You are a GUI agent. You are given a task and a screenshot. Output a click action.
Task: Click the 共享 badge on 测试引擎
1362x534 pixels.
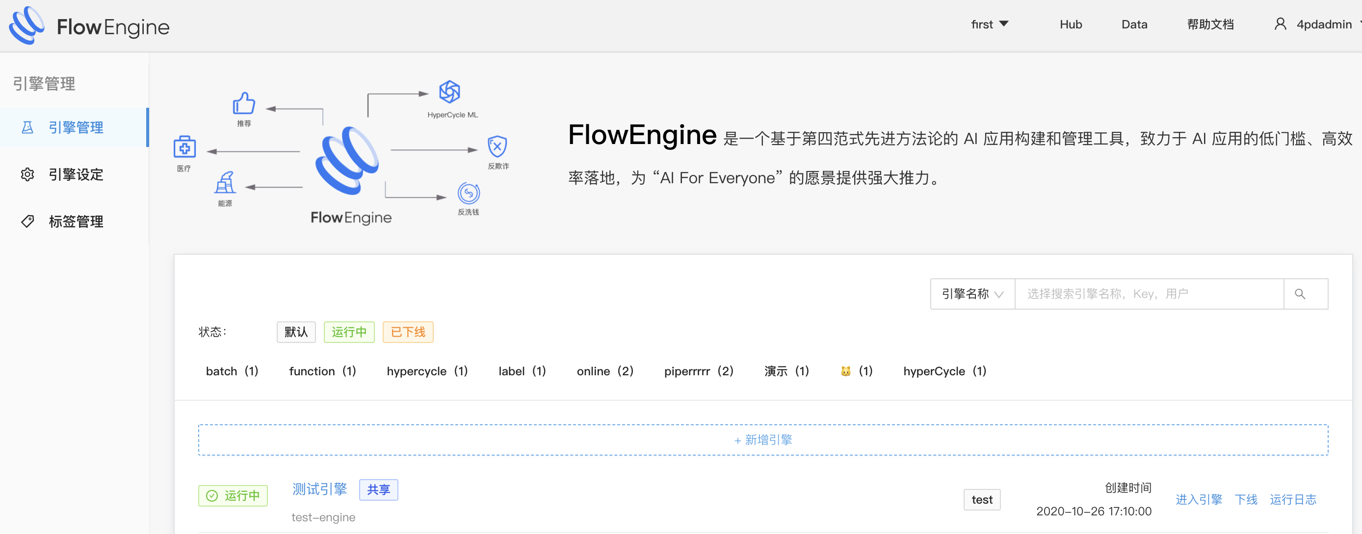[379, 489]
